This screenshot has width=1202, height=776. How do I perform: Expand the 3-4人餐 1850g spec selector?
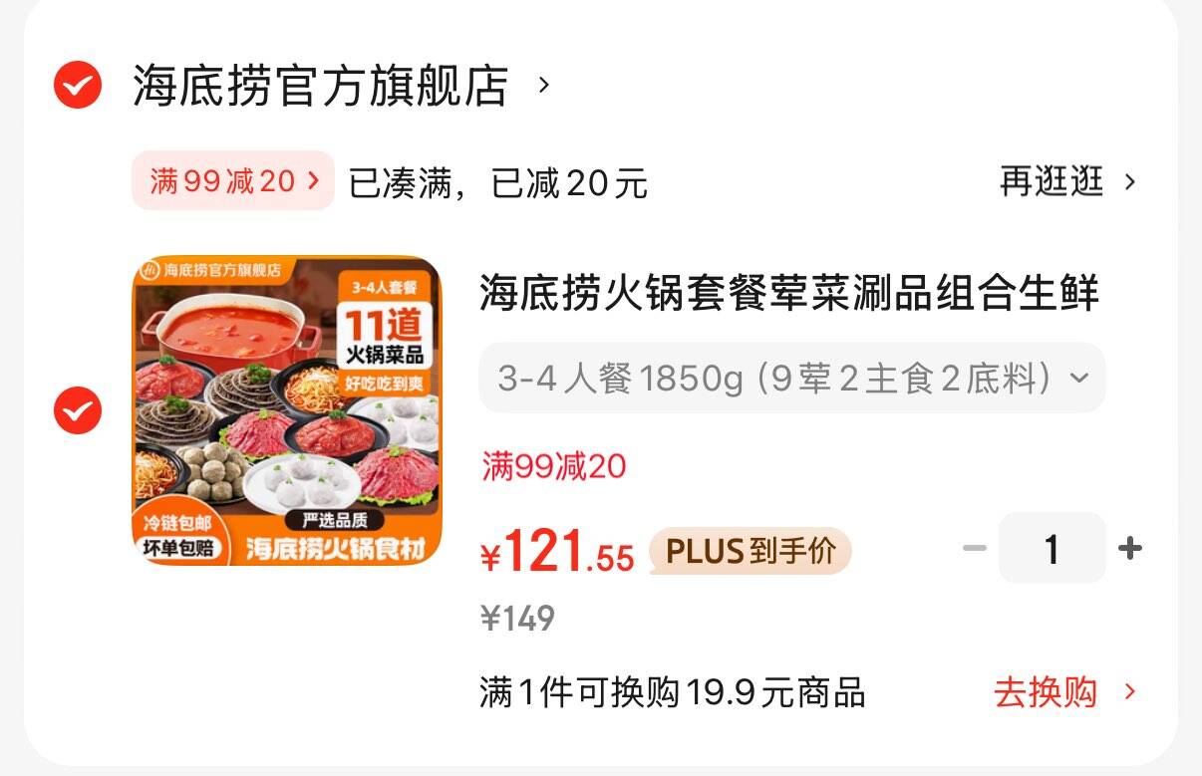point(792,378)
